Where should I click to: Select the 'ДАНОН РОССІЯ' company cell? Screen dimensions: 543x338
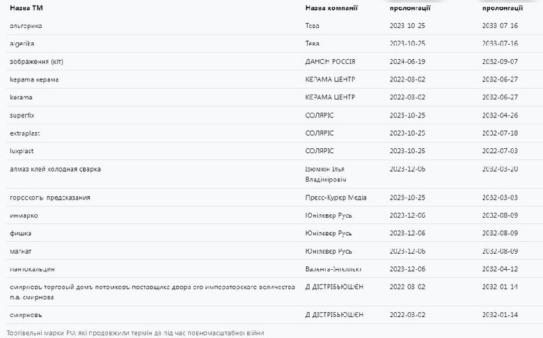[x=330, y=62]
